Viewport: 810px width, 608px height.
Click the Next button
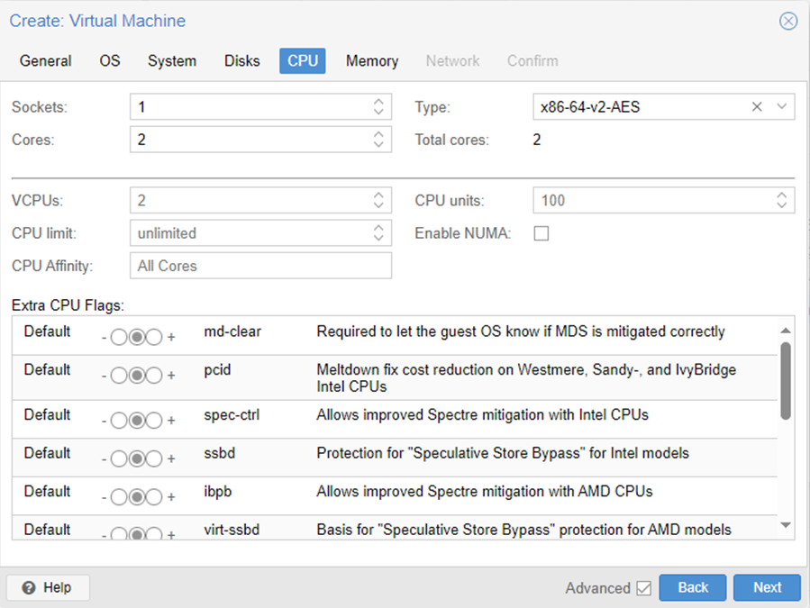(767, 587)
